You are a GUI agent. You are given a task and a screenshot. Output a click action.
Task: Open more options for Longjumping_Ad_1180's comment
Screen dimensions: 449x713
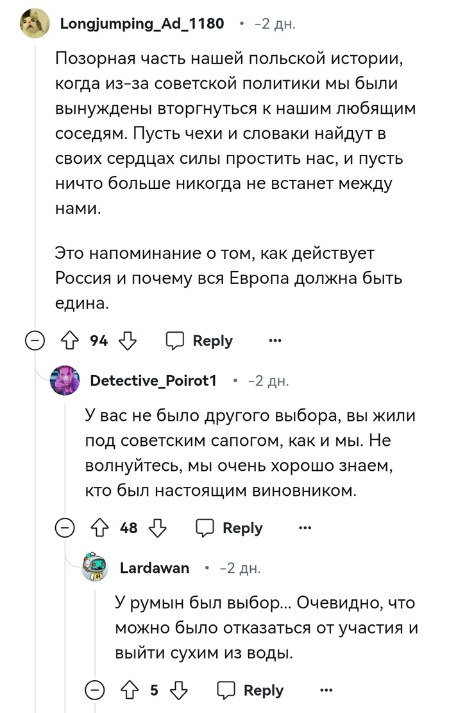[x=275, y=341]
